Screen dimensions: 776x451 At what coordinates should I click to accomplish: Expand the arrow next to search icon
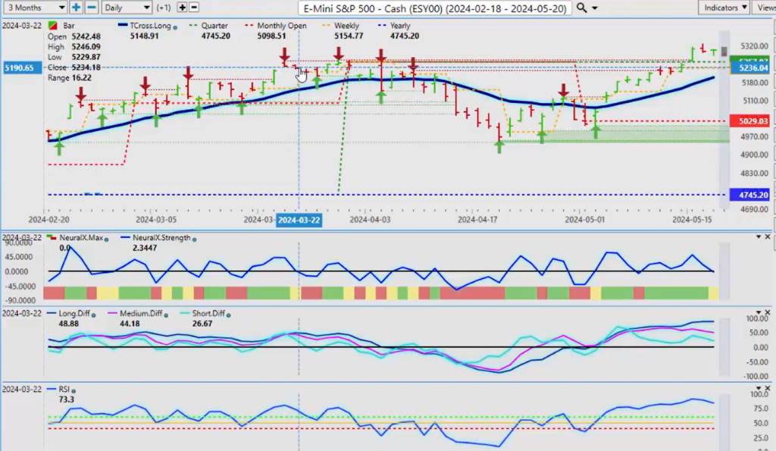point(594,8)
